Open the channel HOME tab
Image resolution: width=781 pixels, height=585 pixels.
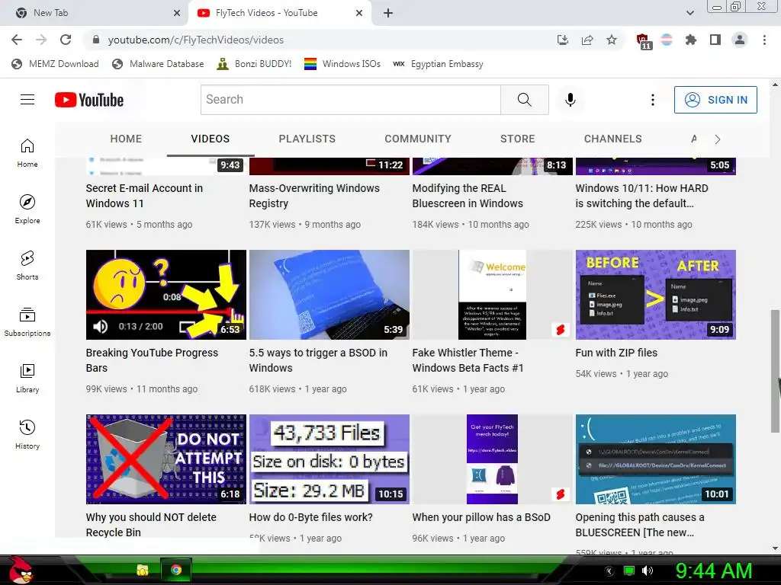[126, 139]
